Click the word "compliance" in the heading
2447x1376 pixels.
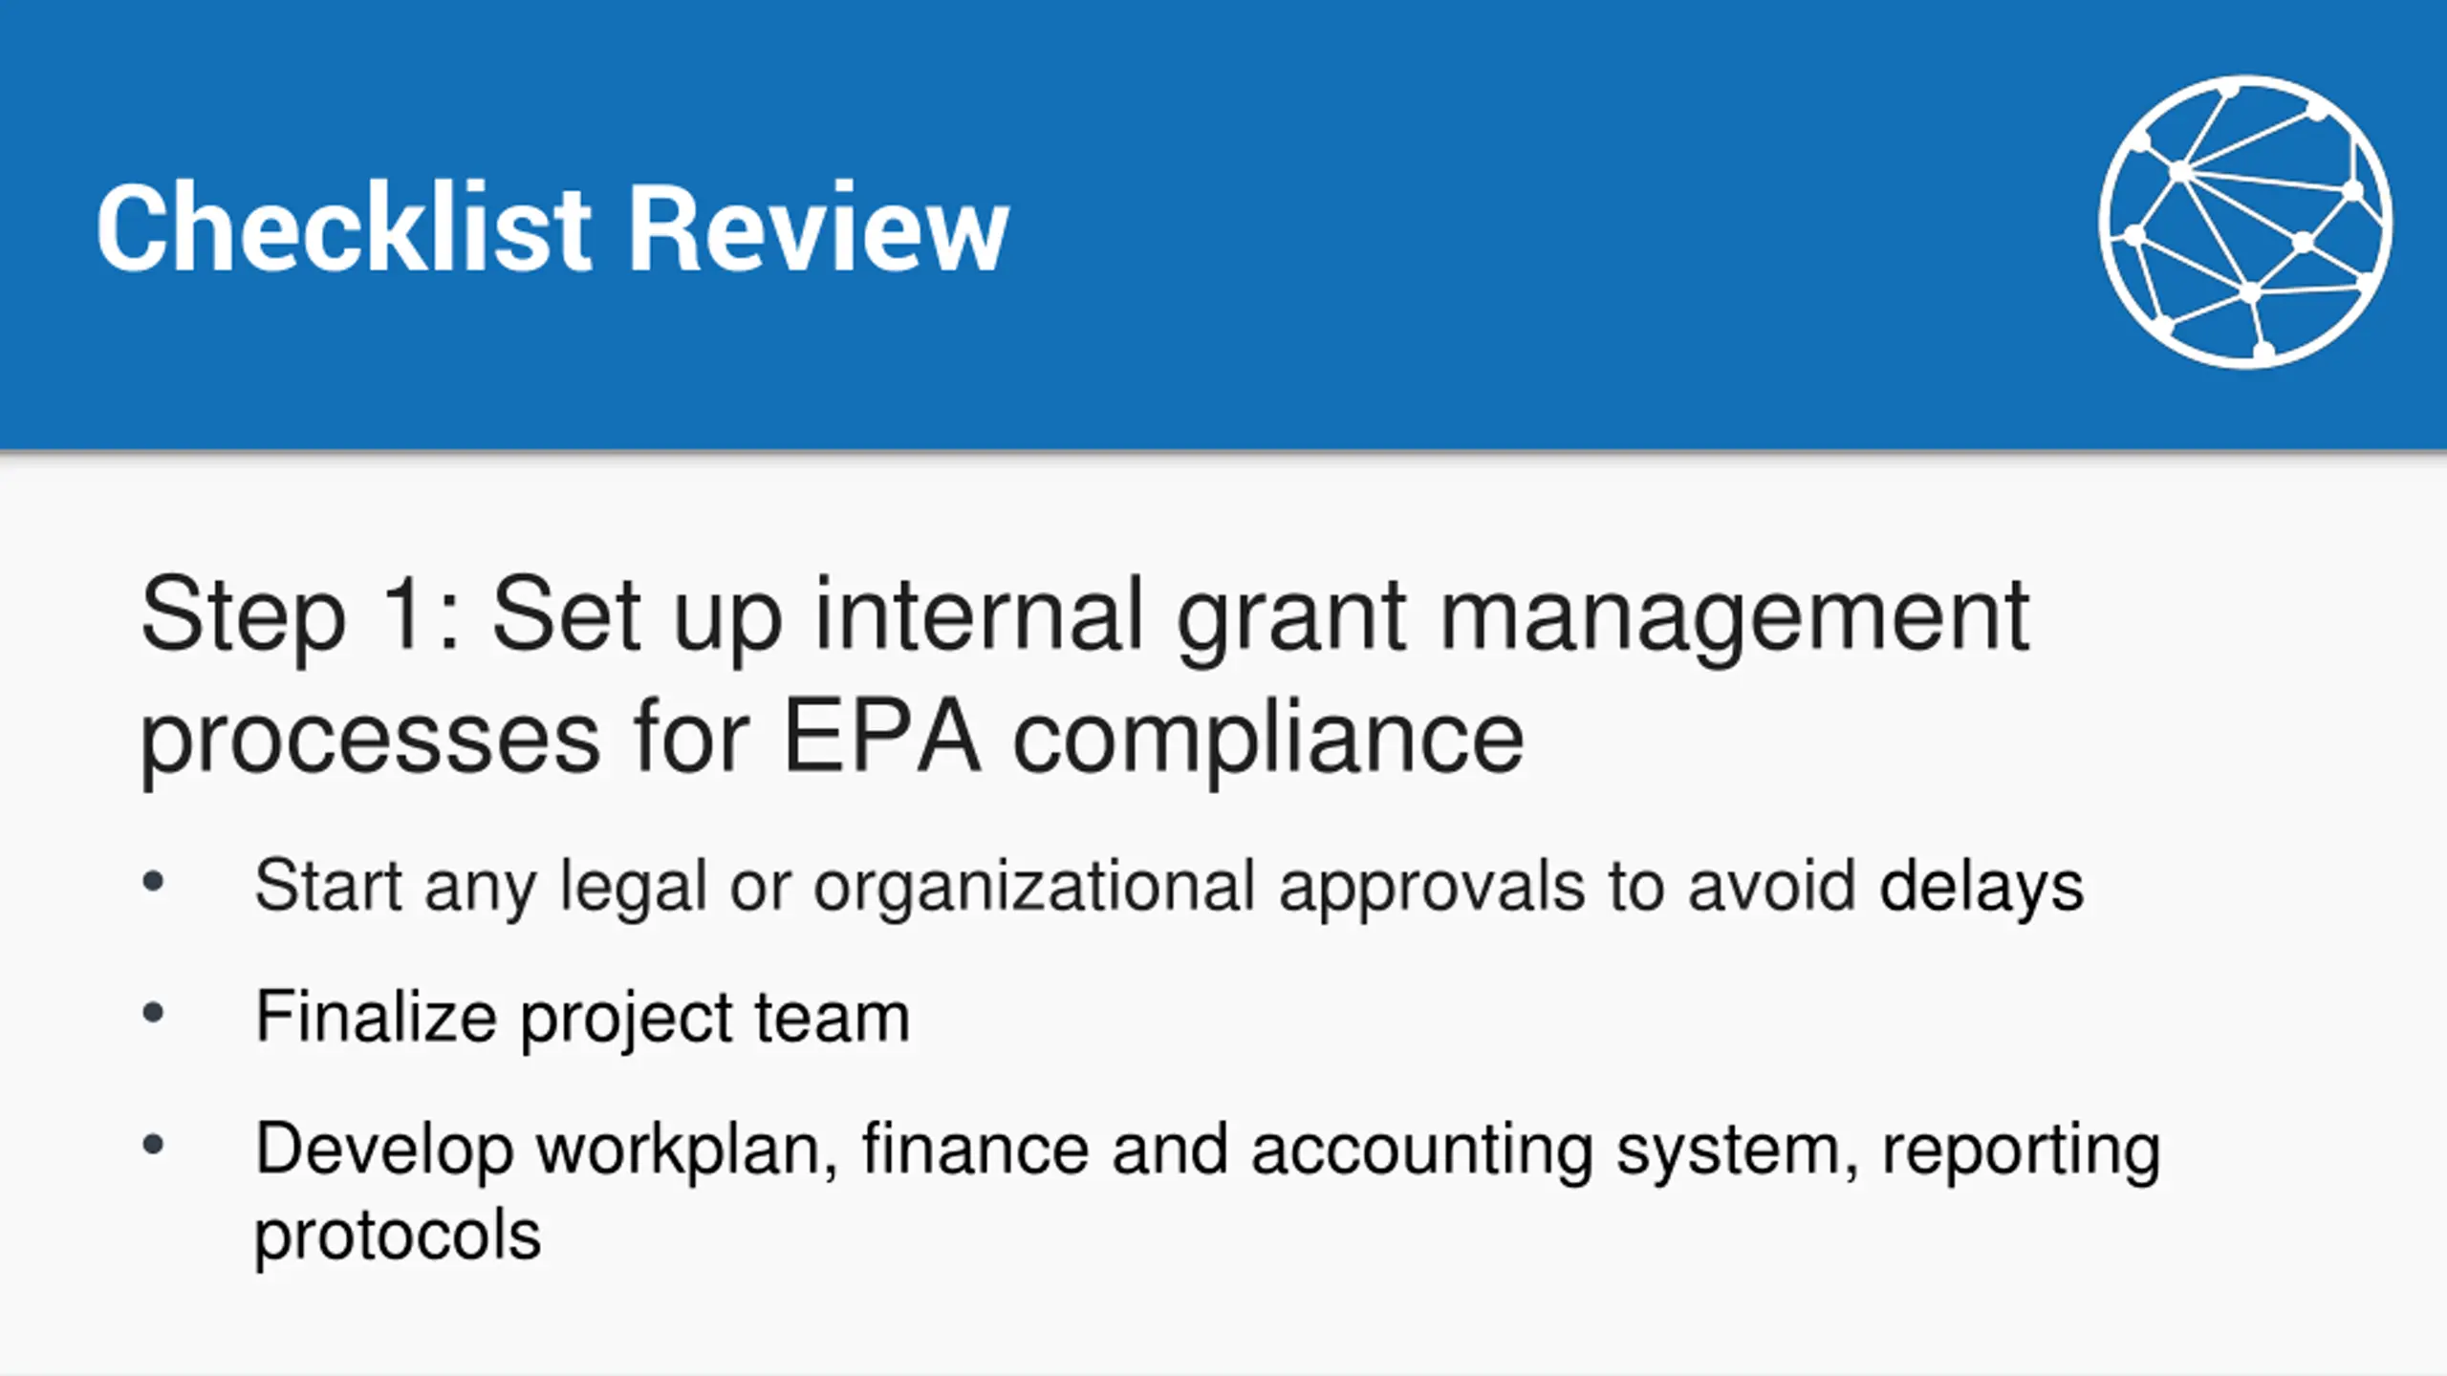click(1267, 742)
